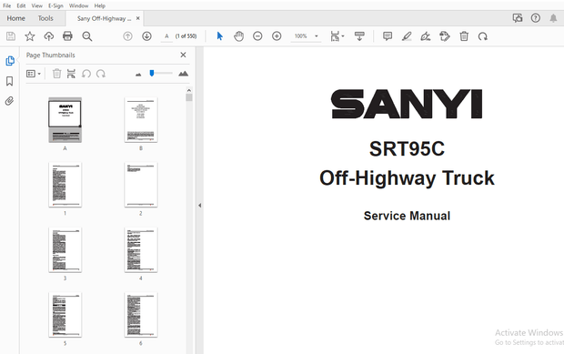
Task: Go to previous page arrow
Action: pyautogui.click(x=127, y=36)
